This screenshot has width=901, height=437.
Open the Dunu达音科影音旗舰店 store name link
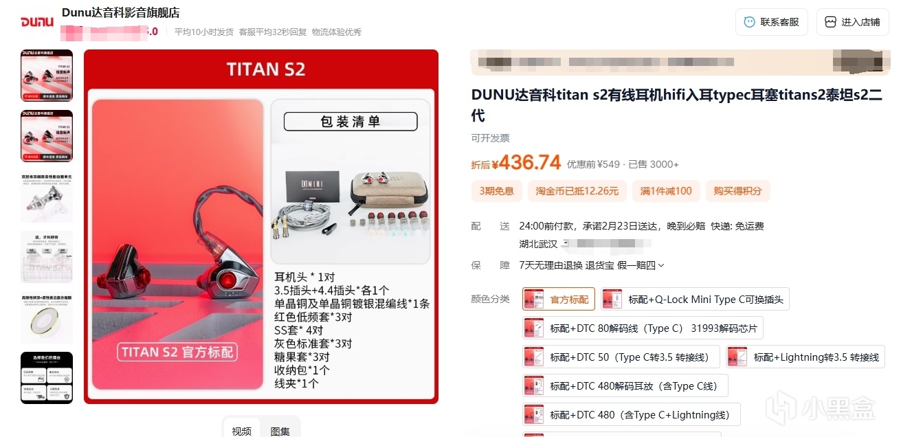pyautogui.click(x=121, y=13)
